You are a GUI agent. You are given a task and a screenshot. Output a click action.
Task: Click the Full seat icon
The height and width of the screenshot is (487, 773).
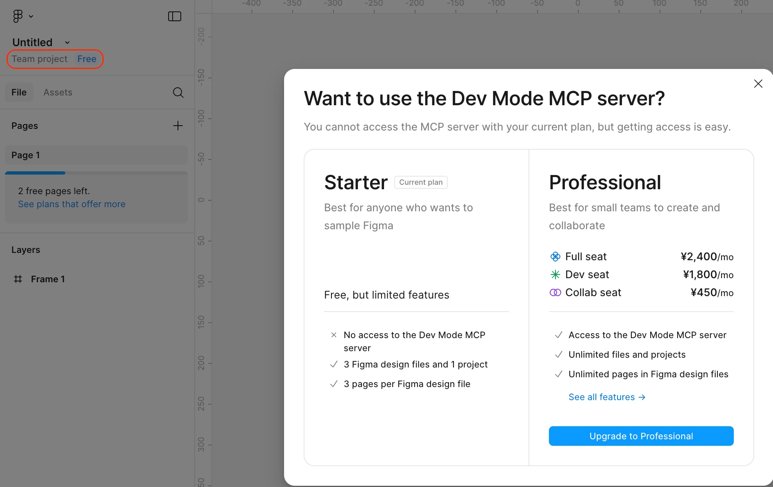[555, 257]
